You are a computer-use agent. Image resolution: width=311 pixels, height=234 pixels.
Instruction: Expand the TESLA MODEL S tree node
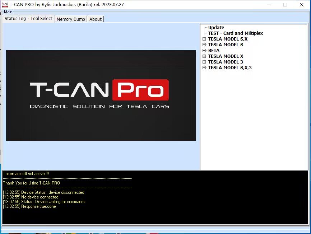[204, 45]
